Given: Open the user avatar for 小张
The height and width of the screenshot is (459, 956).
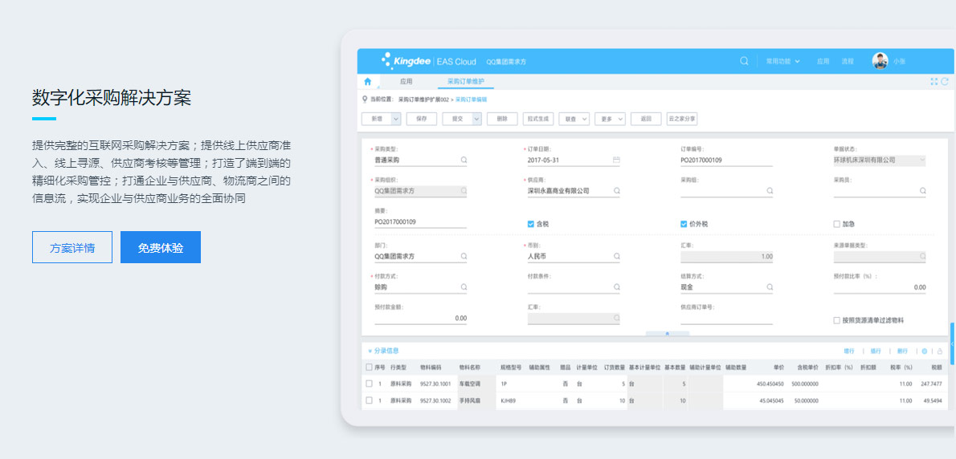Looking at the screenshot, I should click(880, 61).
